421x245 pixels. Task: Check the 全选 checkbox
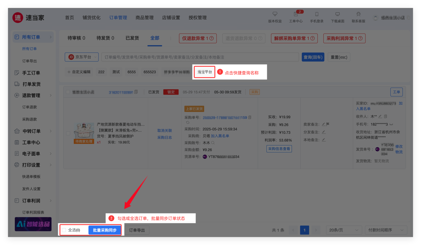(64, 230)
